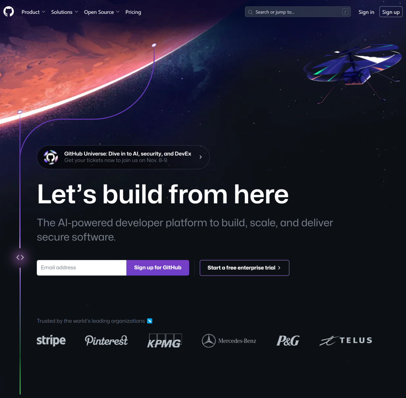Screen dimensions: 406x398
Task: Click the TELUS logo
Action: 346,340
